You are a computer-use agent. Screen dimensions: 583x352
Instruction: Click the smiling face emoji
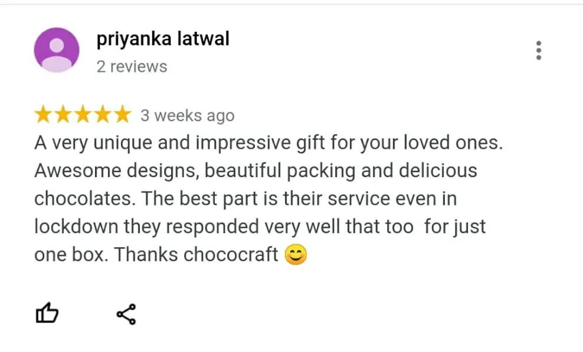(x=296, y=255)
